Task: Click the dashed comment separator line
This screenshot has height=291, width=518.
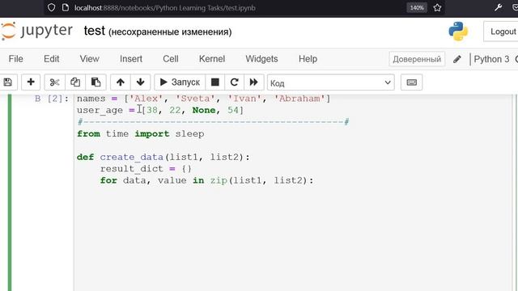Action: pos(214,122)
